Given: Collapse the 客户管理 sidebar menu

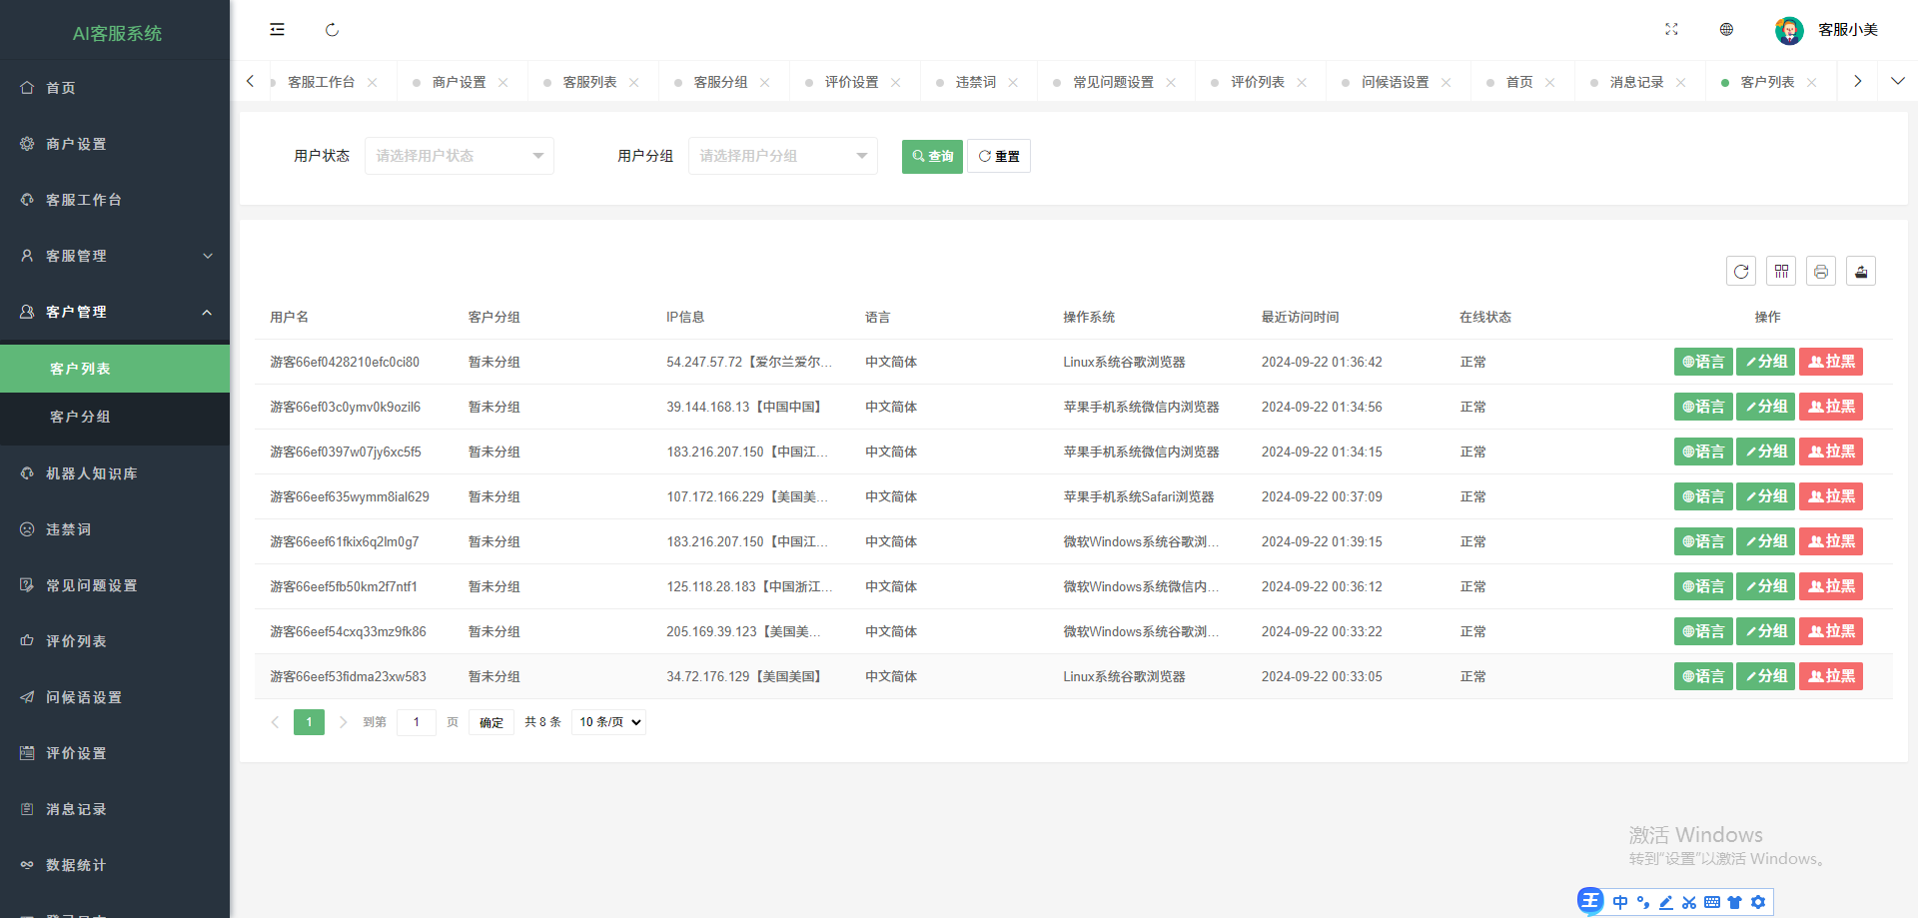Looking at the screenshot, I should (x=115, y=312).
